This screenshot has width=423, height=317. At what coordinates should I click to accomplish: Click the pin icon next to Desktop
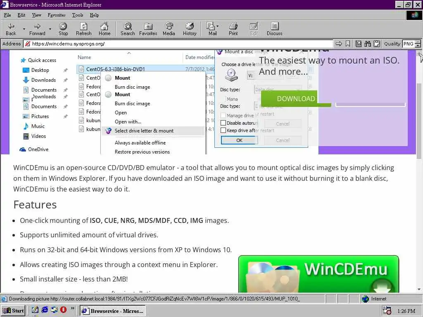65,70
